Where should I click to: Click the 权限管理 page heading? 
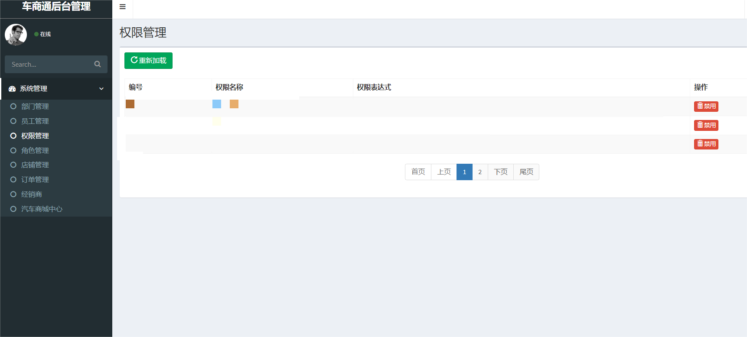(x=143, y=32)
